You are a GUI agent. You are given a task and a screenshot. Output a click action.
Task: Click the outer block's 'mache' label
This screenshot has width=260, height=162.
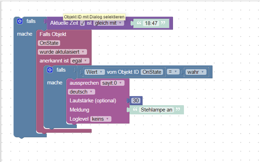click(24, 34)
